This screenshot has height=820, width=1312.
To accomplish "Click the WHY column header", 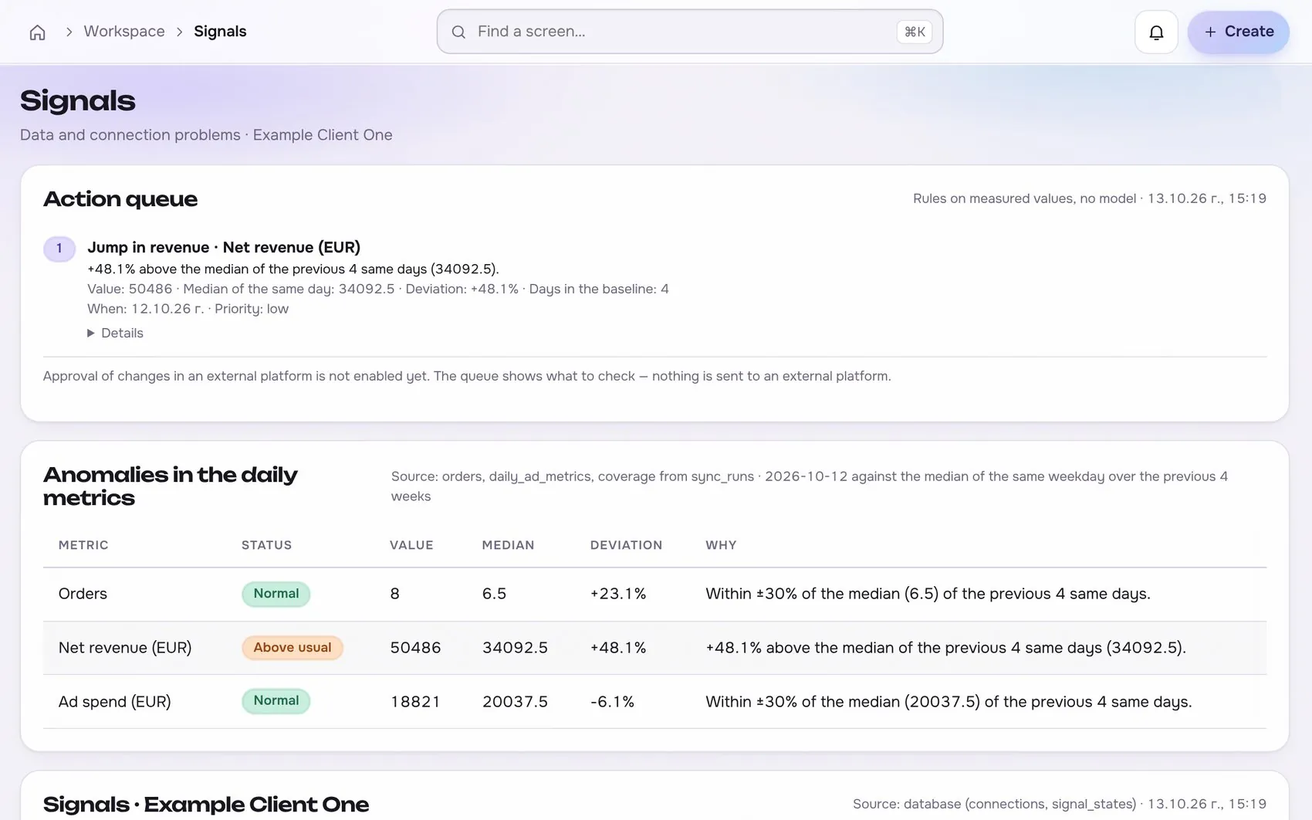I will [x=721, y=545].
